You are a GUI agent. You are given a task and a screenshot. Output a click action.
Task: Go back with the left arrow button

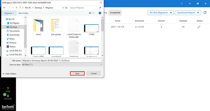coord(4,8)
